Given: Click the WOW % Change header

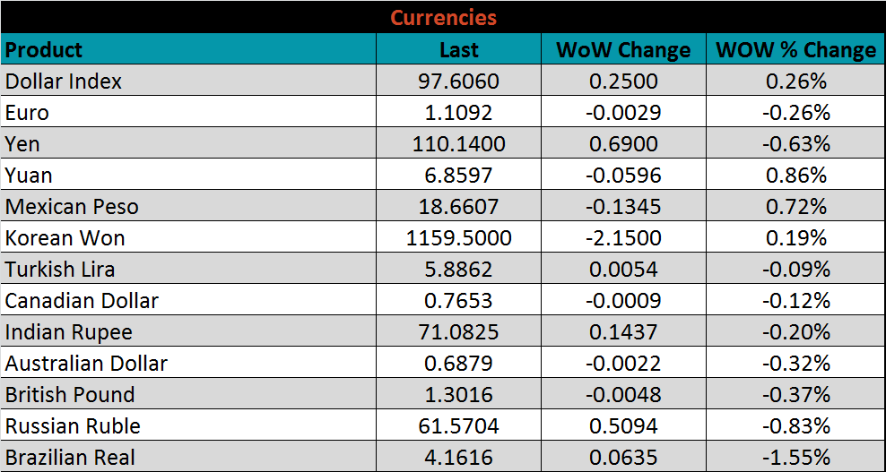Looking at the screenshot, I should (795, 49).
